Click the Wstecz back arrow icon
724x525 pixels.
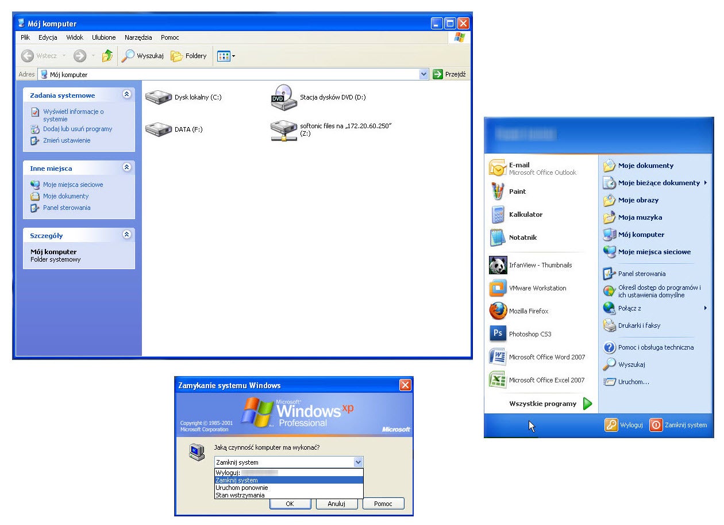point(27,56)
